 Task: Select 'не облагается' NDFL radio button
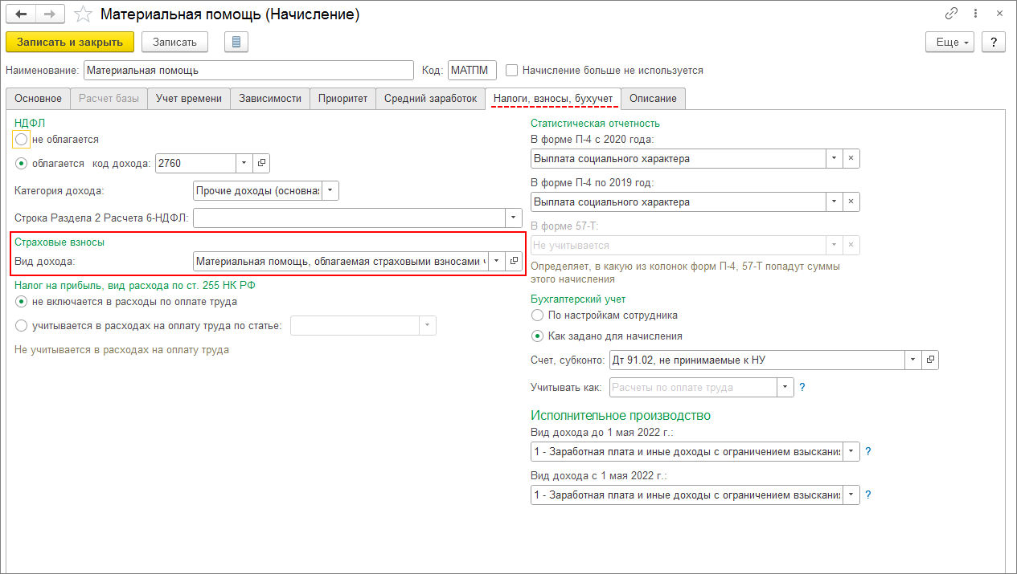click(x=22, y=140)
